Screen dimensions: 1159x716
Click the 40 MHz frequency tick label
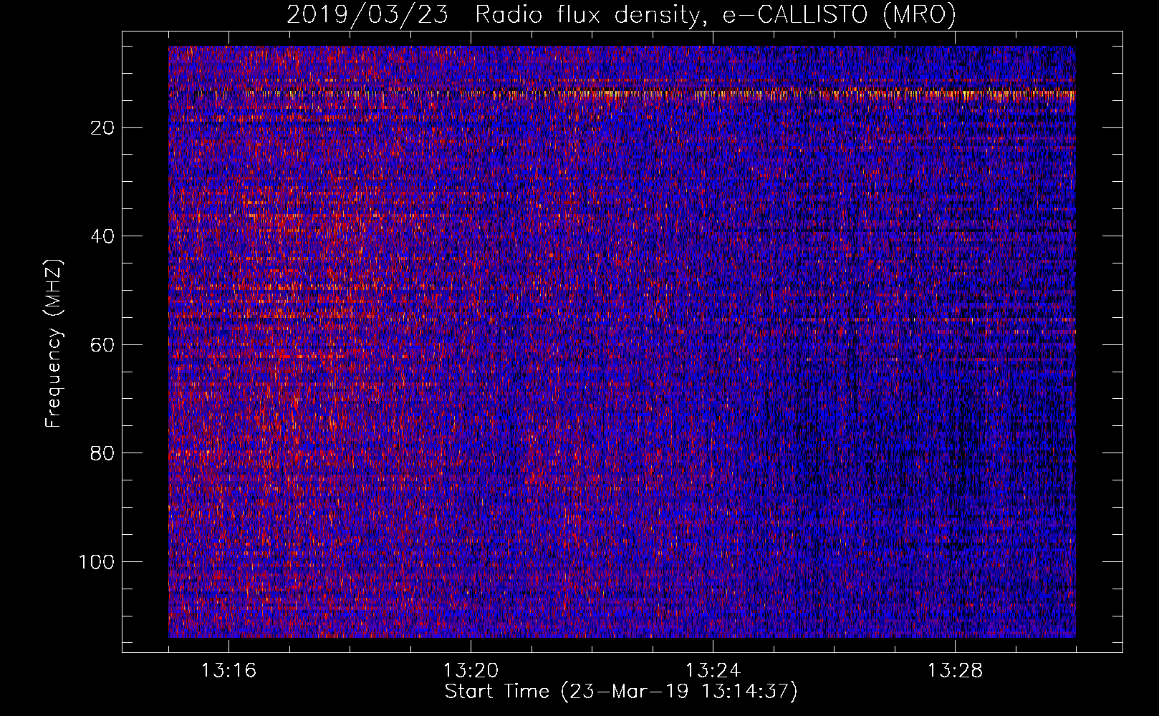tap(102, 236)
